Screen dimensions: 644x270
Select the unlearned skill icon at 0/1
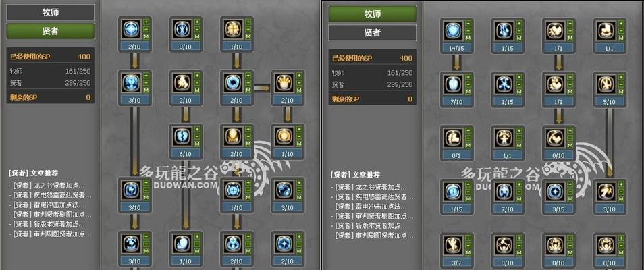[453, 138]
